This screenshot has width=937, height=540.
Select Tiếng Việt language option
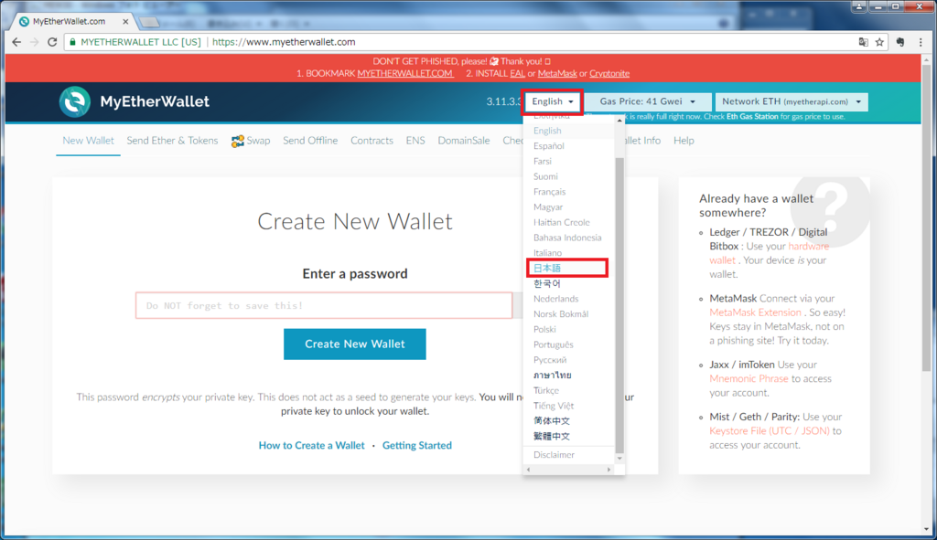click(554, 406)
